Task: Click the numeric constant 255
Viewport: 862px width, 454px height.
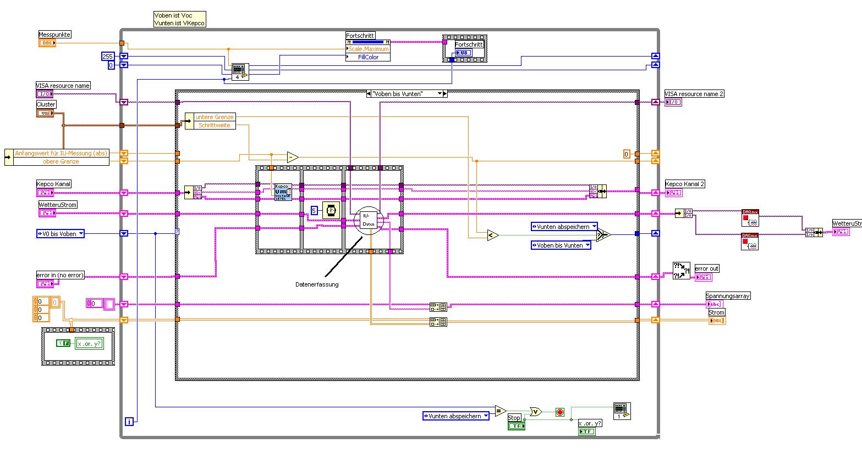Action: pyautogui.click(x=107, y=57)
